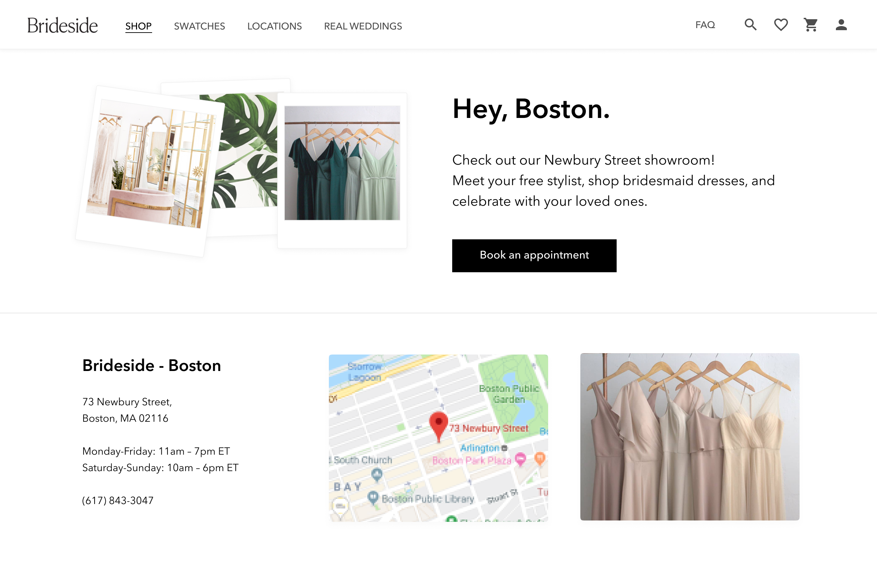This screenshot has width=877, height=563.
Task: Click the Boston Public Garden map label
Action: click(x=509, y=394)
